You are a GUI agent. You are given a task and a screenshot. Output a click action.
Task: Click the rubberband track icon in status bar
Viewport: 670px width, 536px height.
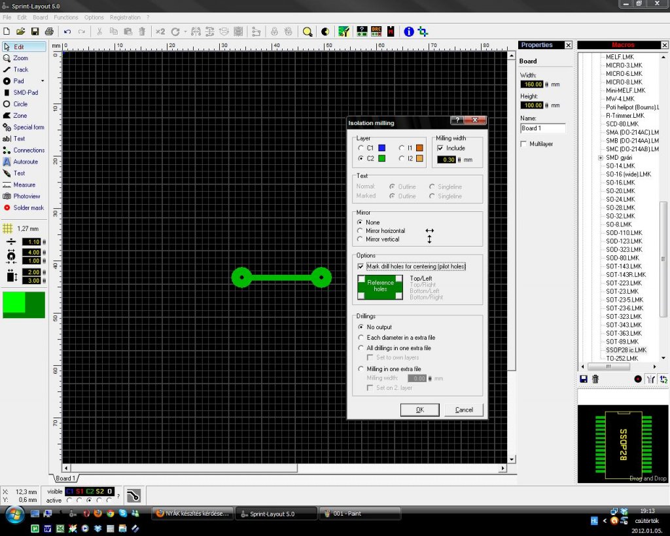pos(133,496)
